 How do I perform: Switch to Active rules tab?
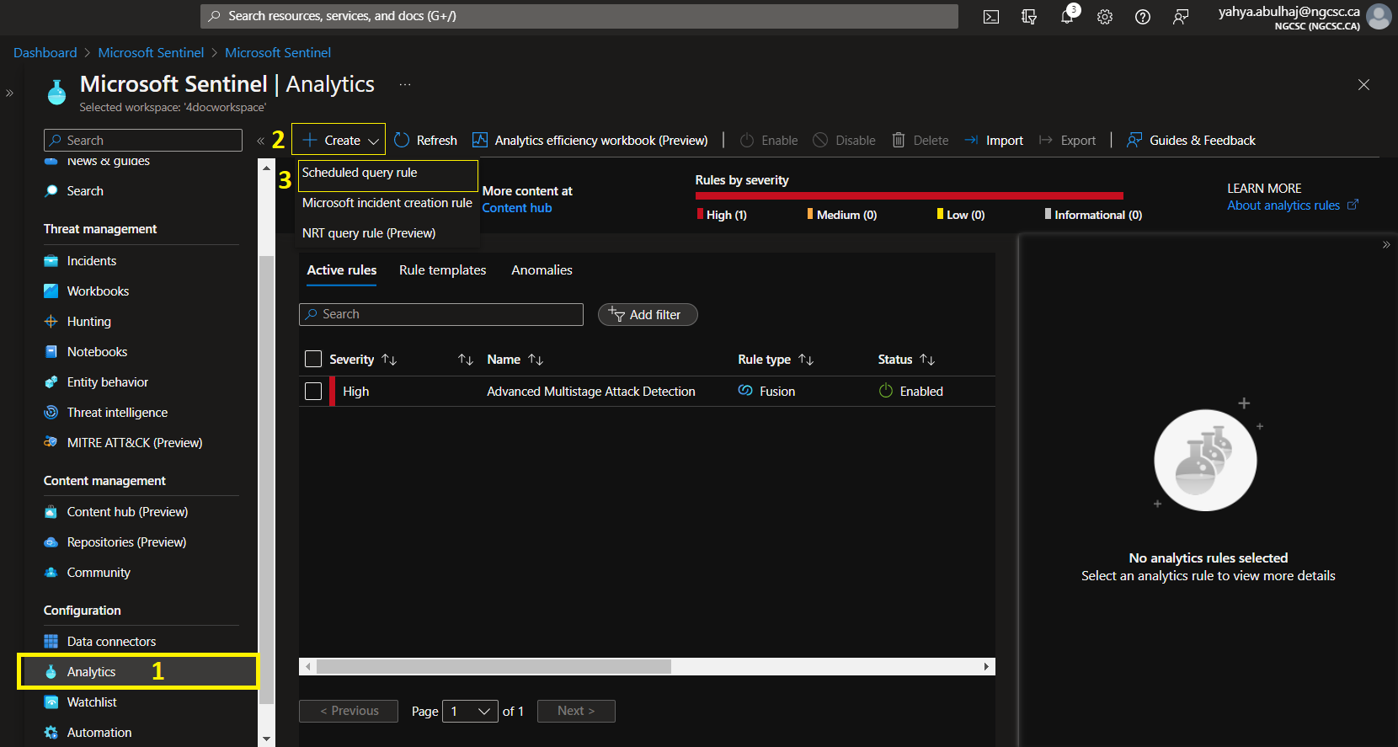click(x=342, y=270)
